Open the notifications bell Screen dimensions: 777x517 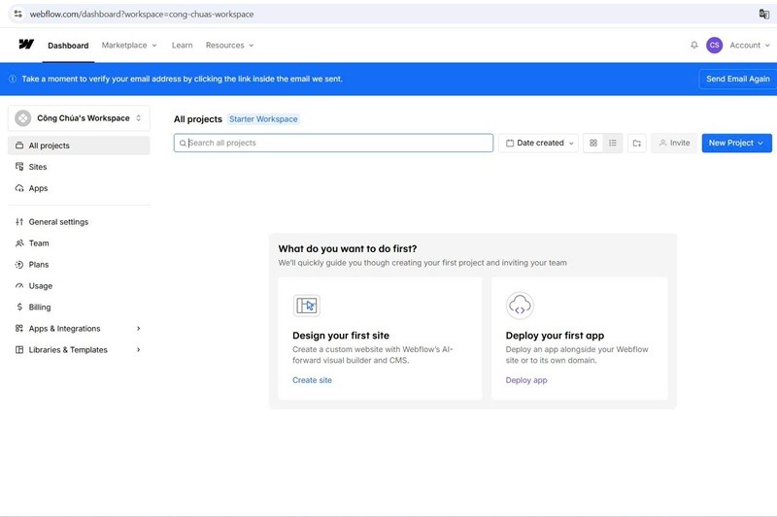(693, 45)
